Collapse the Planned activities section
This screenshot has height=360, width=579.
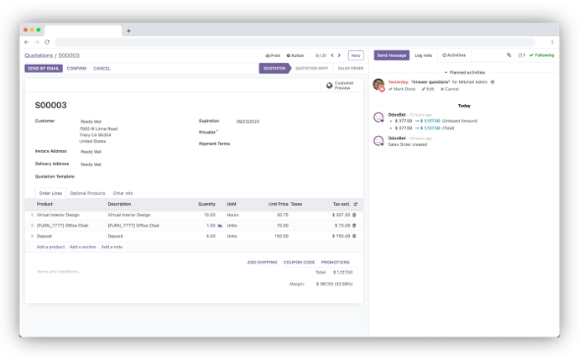[464, 72]
